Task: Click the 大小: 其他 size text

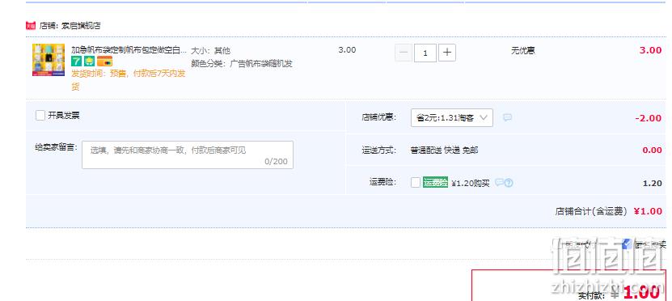Action: pyautogui.click(x=210, y=51)
